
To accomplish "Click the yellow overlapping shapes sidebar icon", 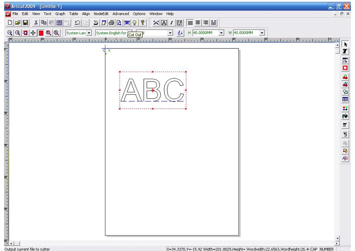I will click(x=345, y=151).
